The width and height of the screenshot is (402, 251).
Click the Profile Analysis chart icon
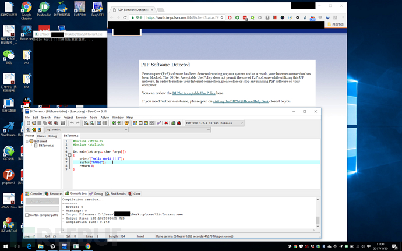(173, 123)
